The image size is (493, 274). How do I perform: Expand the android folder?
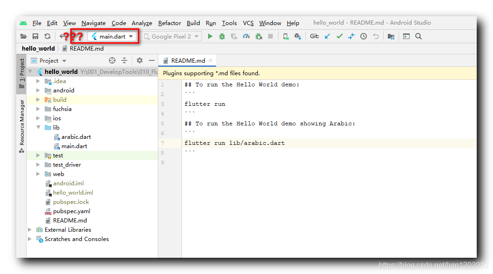(x=38, y=90)
